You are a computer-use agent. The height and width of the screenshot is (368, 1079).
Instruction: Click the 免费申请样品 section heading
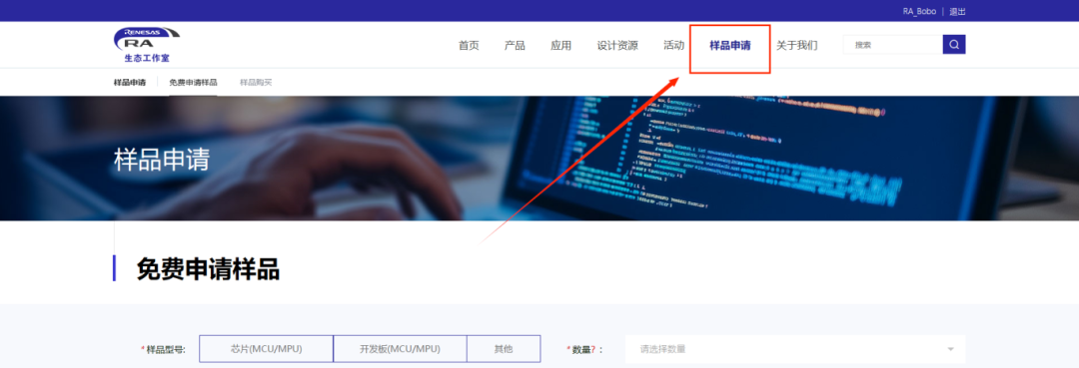(x=208, y=269)
